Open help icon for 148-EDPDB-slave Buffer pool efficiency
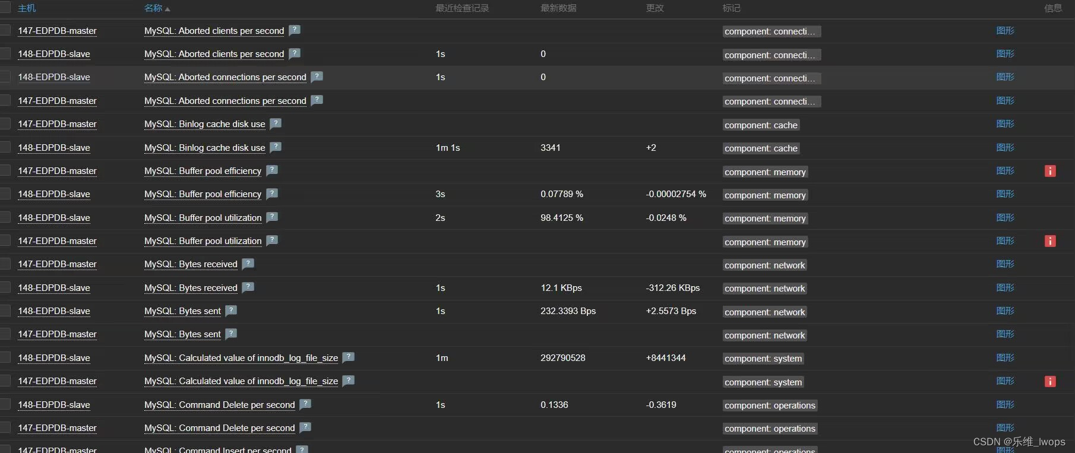The width and height of the screenshot is (1075, 453). 272,194
